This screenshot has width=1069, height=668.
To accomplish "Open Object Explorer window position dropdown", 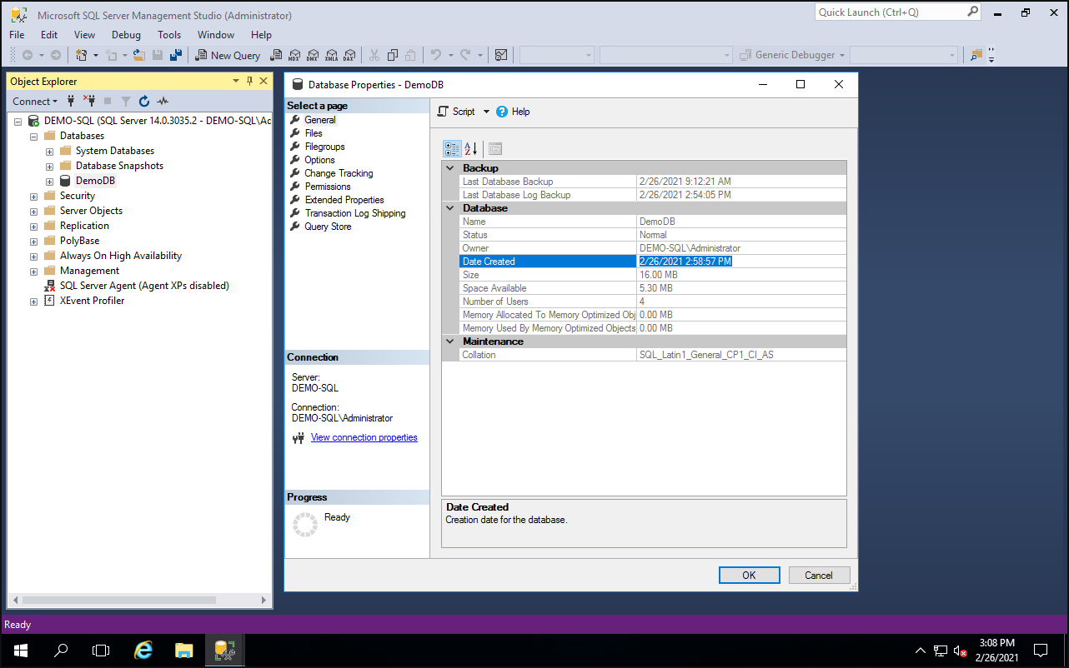I will coord(236,81).
